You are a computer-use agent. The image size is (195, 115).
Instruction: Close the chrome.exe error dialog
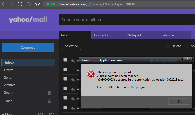click(187, 59)
